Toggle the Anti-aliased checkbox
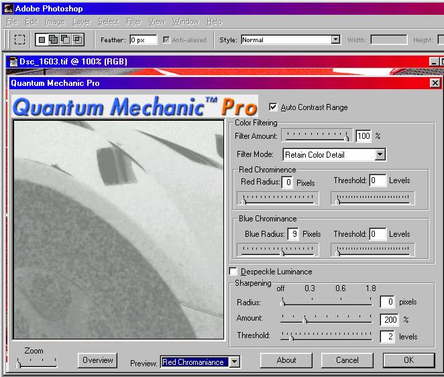 point(166,40)
